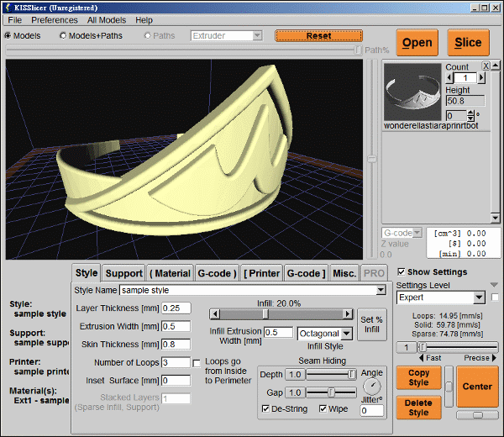Increase model count with right arrow

[482, 77]
